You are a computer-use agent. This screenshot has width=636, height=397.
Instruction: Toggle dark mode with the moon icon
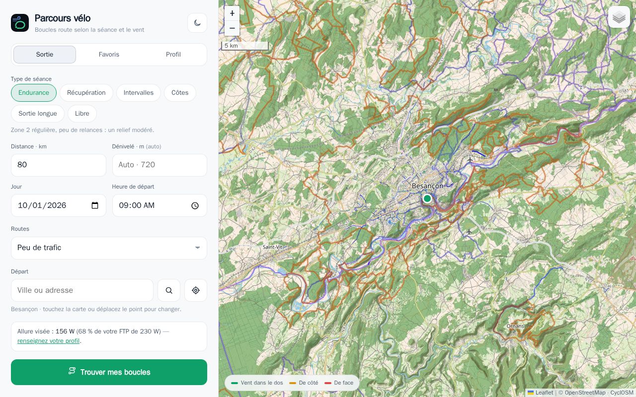(197, 23)
